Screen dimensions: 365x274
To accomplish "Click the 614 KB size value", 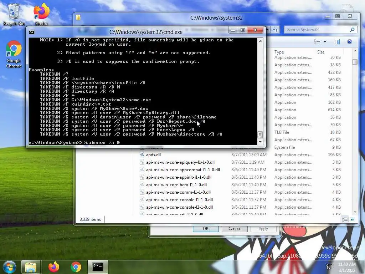I will click(x=334, y=110).
